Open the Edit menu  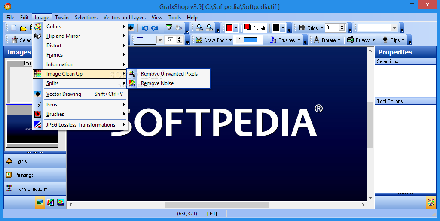(x=24, y=18)
